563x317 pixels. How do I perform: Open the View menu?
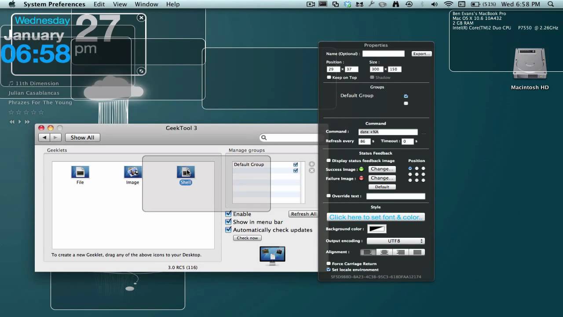pyautogui.click(x=120, y=4)
